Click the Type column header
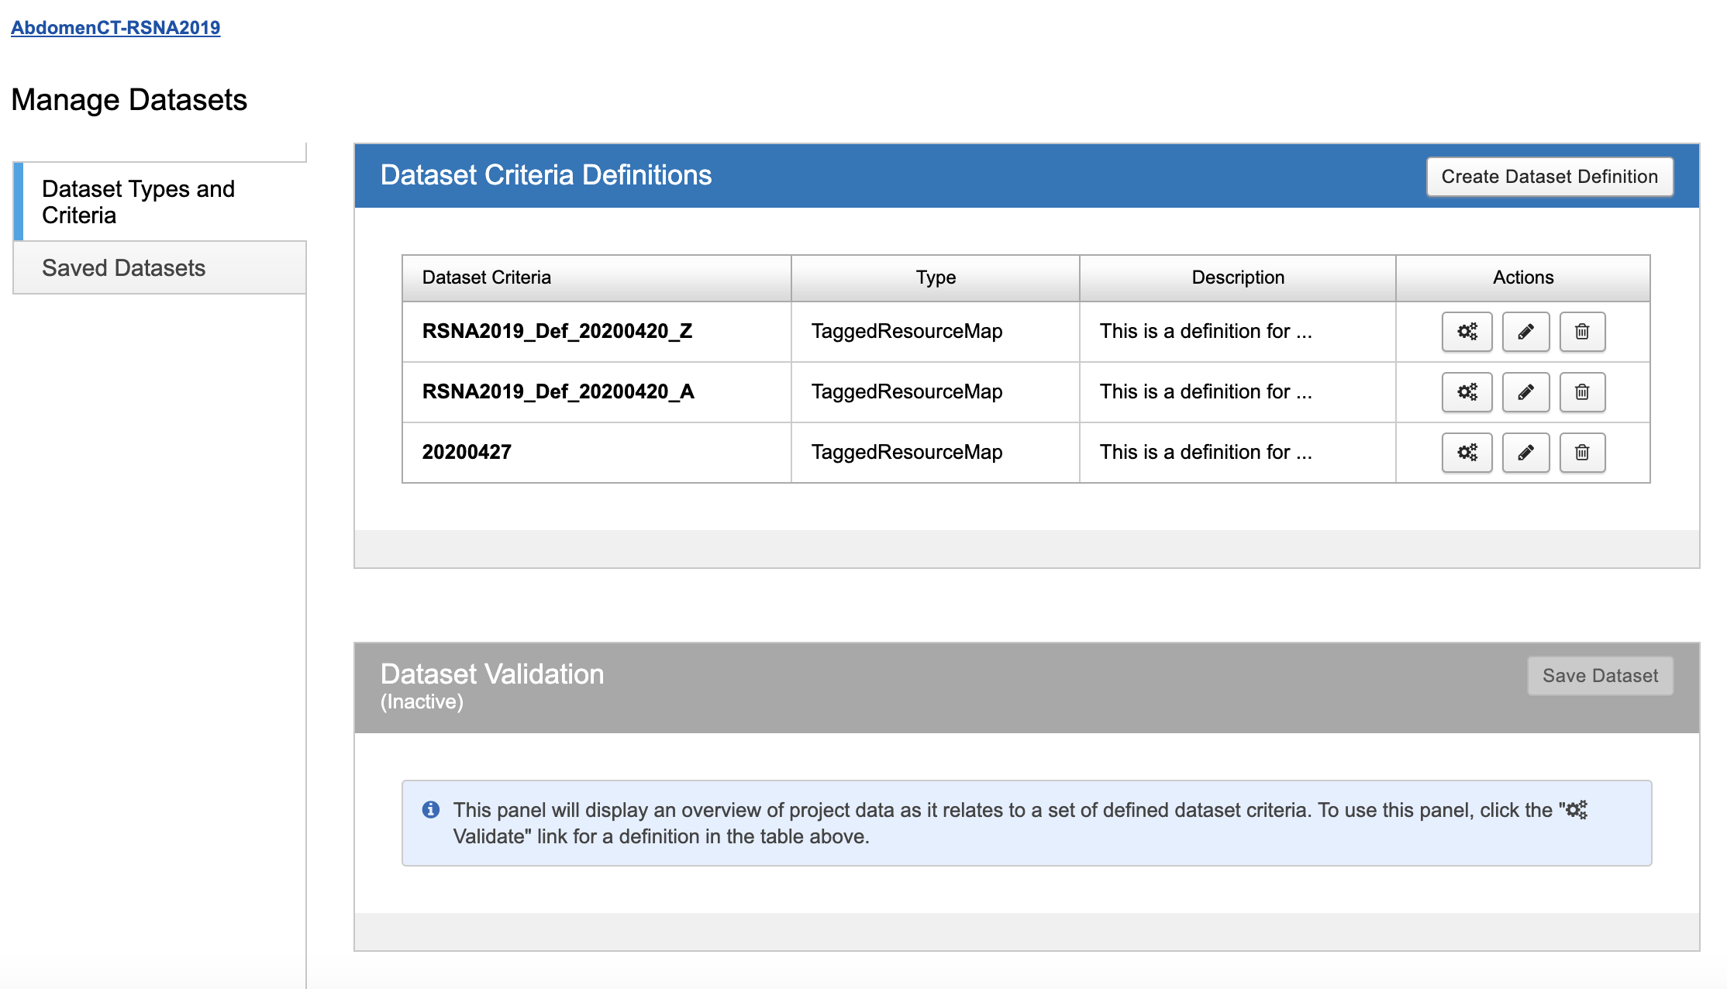This screenshot has width=1727, height=989. pos(936,277)
